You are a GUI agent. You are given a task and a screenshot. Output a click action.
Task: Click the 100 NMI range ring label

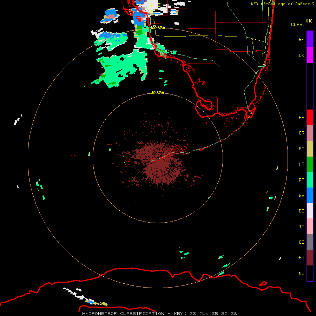pyautogui.click(x=158, y=28)
